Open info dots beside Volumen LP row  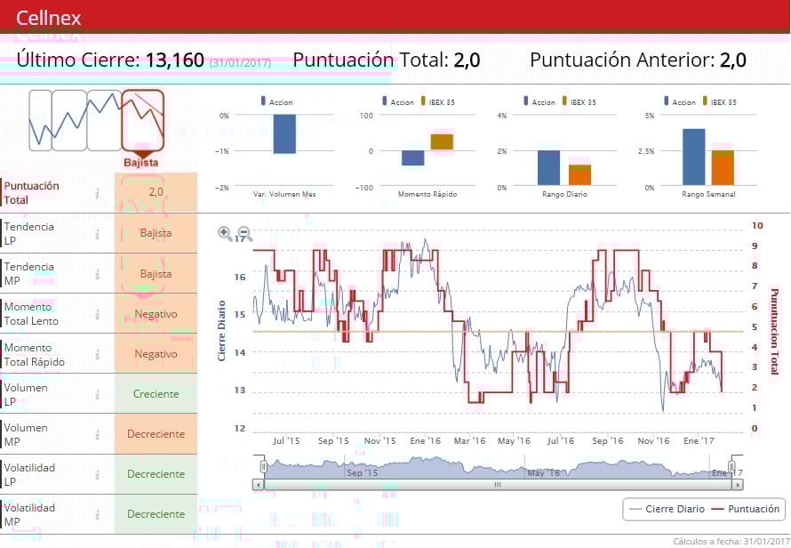(x=98, y=394)
